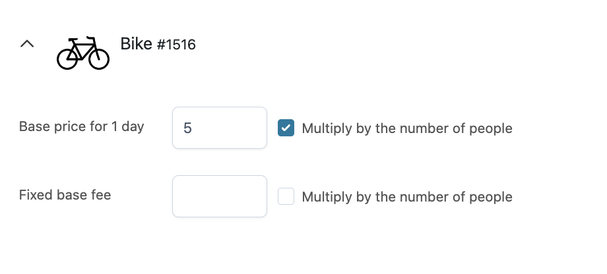Screen dimensions: 607x274
Task: Toggle the blue checked checkbox
Action: pyautogui.click(x=286, y=128)
